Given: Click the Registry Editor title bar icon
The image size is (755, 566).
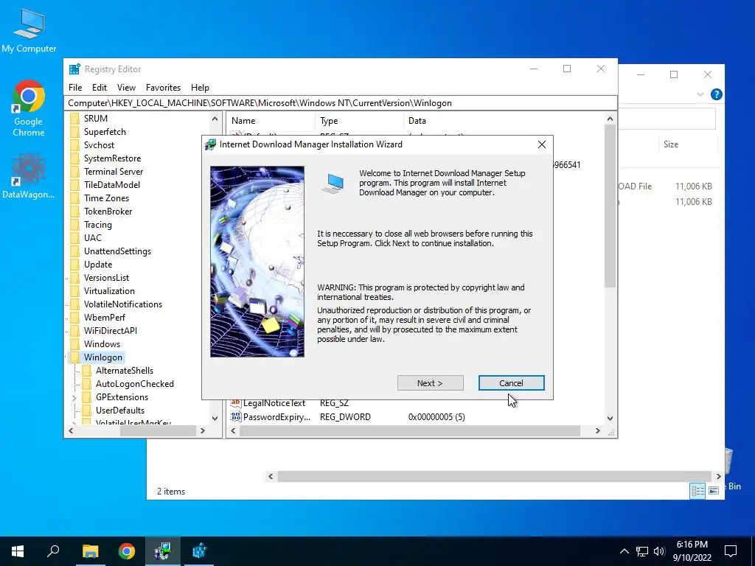Looking at the screenshot, I should (74, 69).
